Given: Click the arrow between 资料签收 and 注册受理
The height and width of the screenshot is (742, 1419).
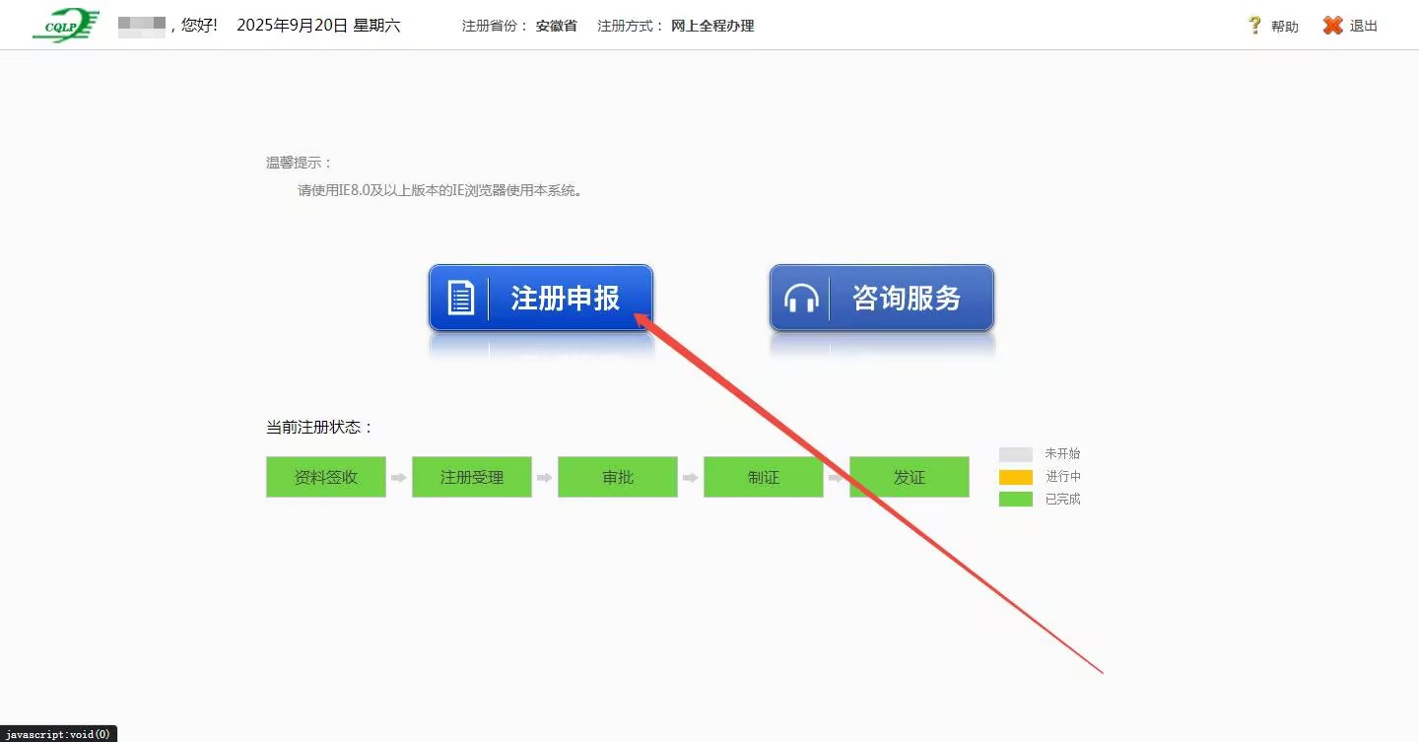Looking at the screenshot, I should tap(399, 478).
